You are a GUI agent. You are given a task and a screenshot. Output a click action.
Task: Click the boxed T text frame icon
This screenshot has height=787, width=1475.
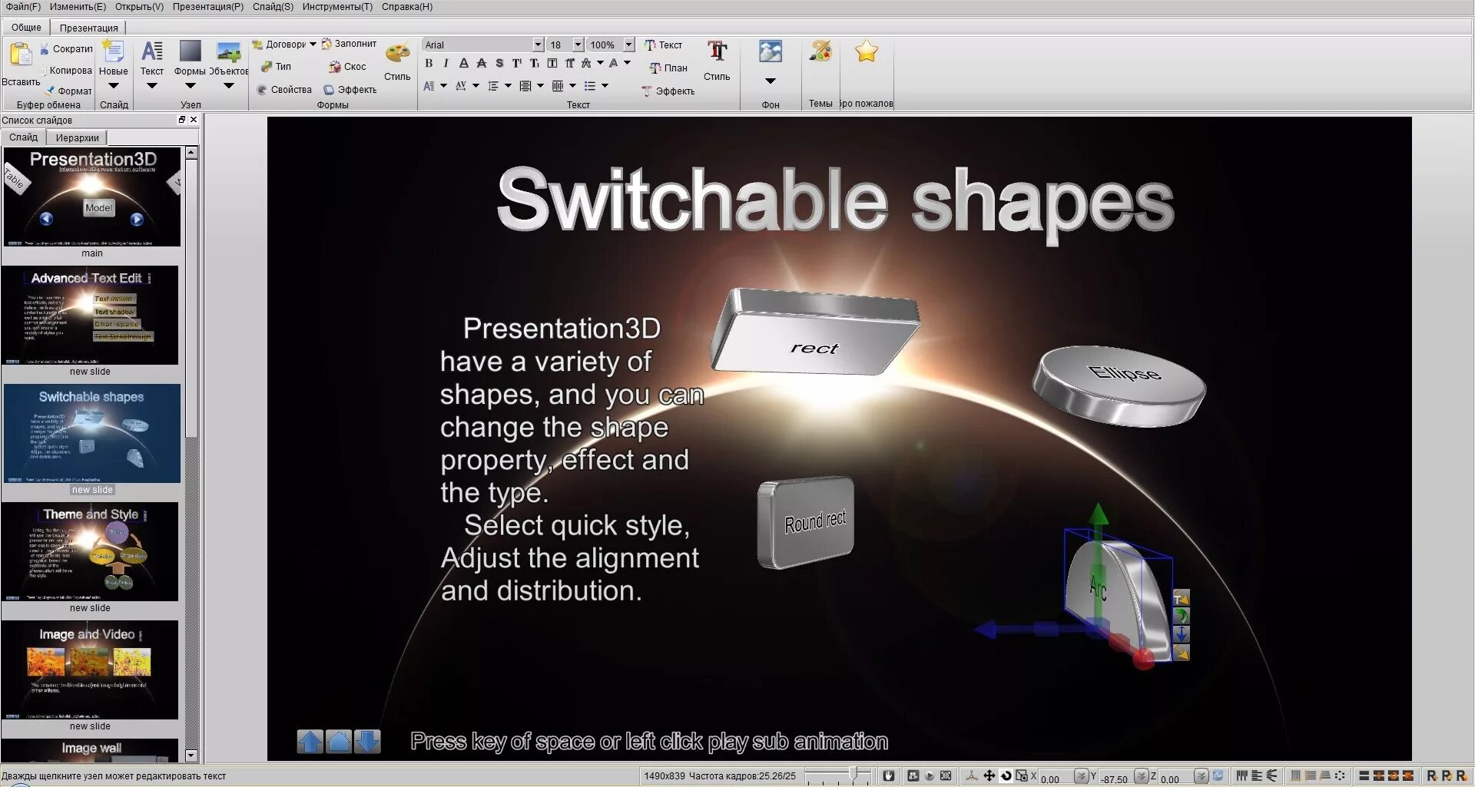tap(552, 64)
